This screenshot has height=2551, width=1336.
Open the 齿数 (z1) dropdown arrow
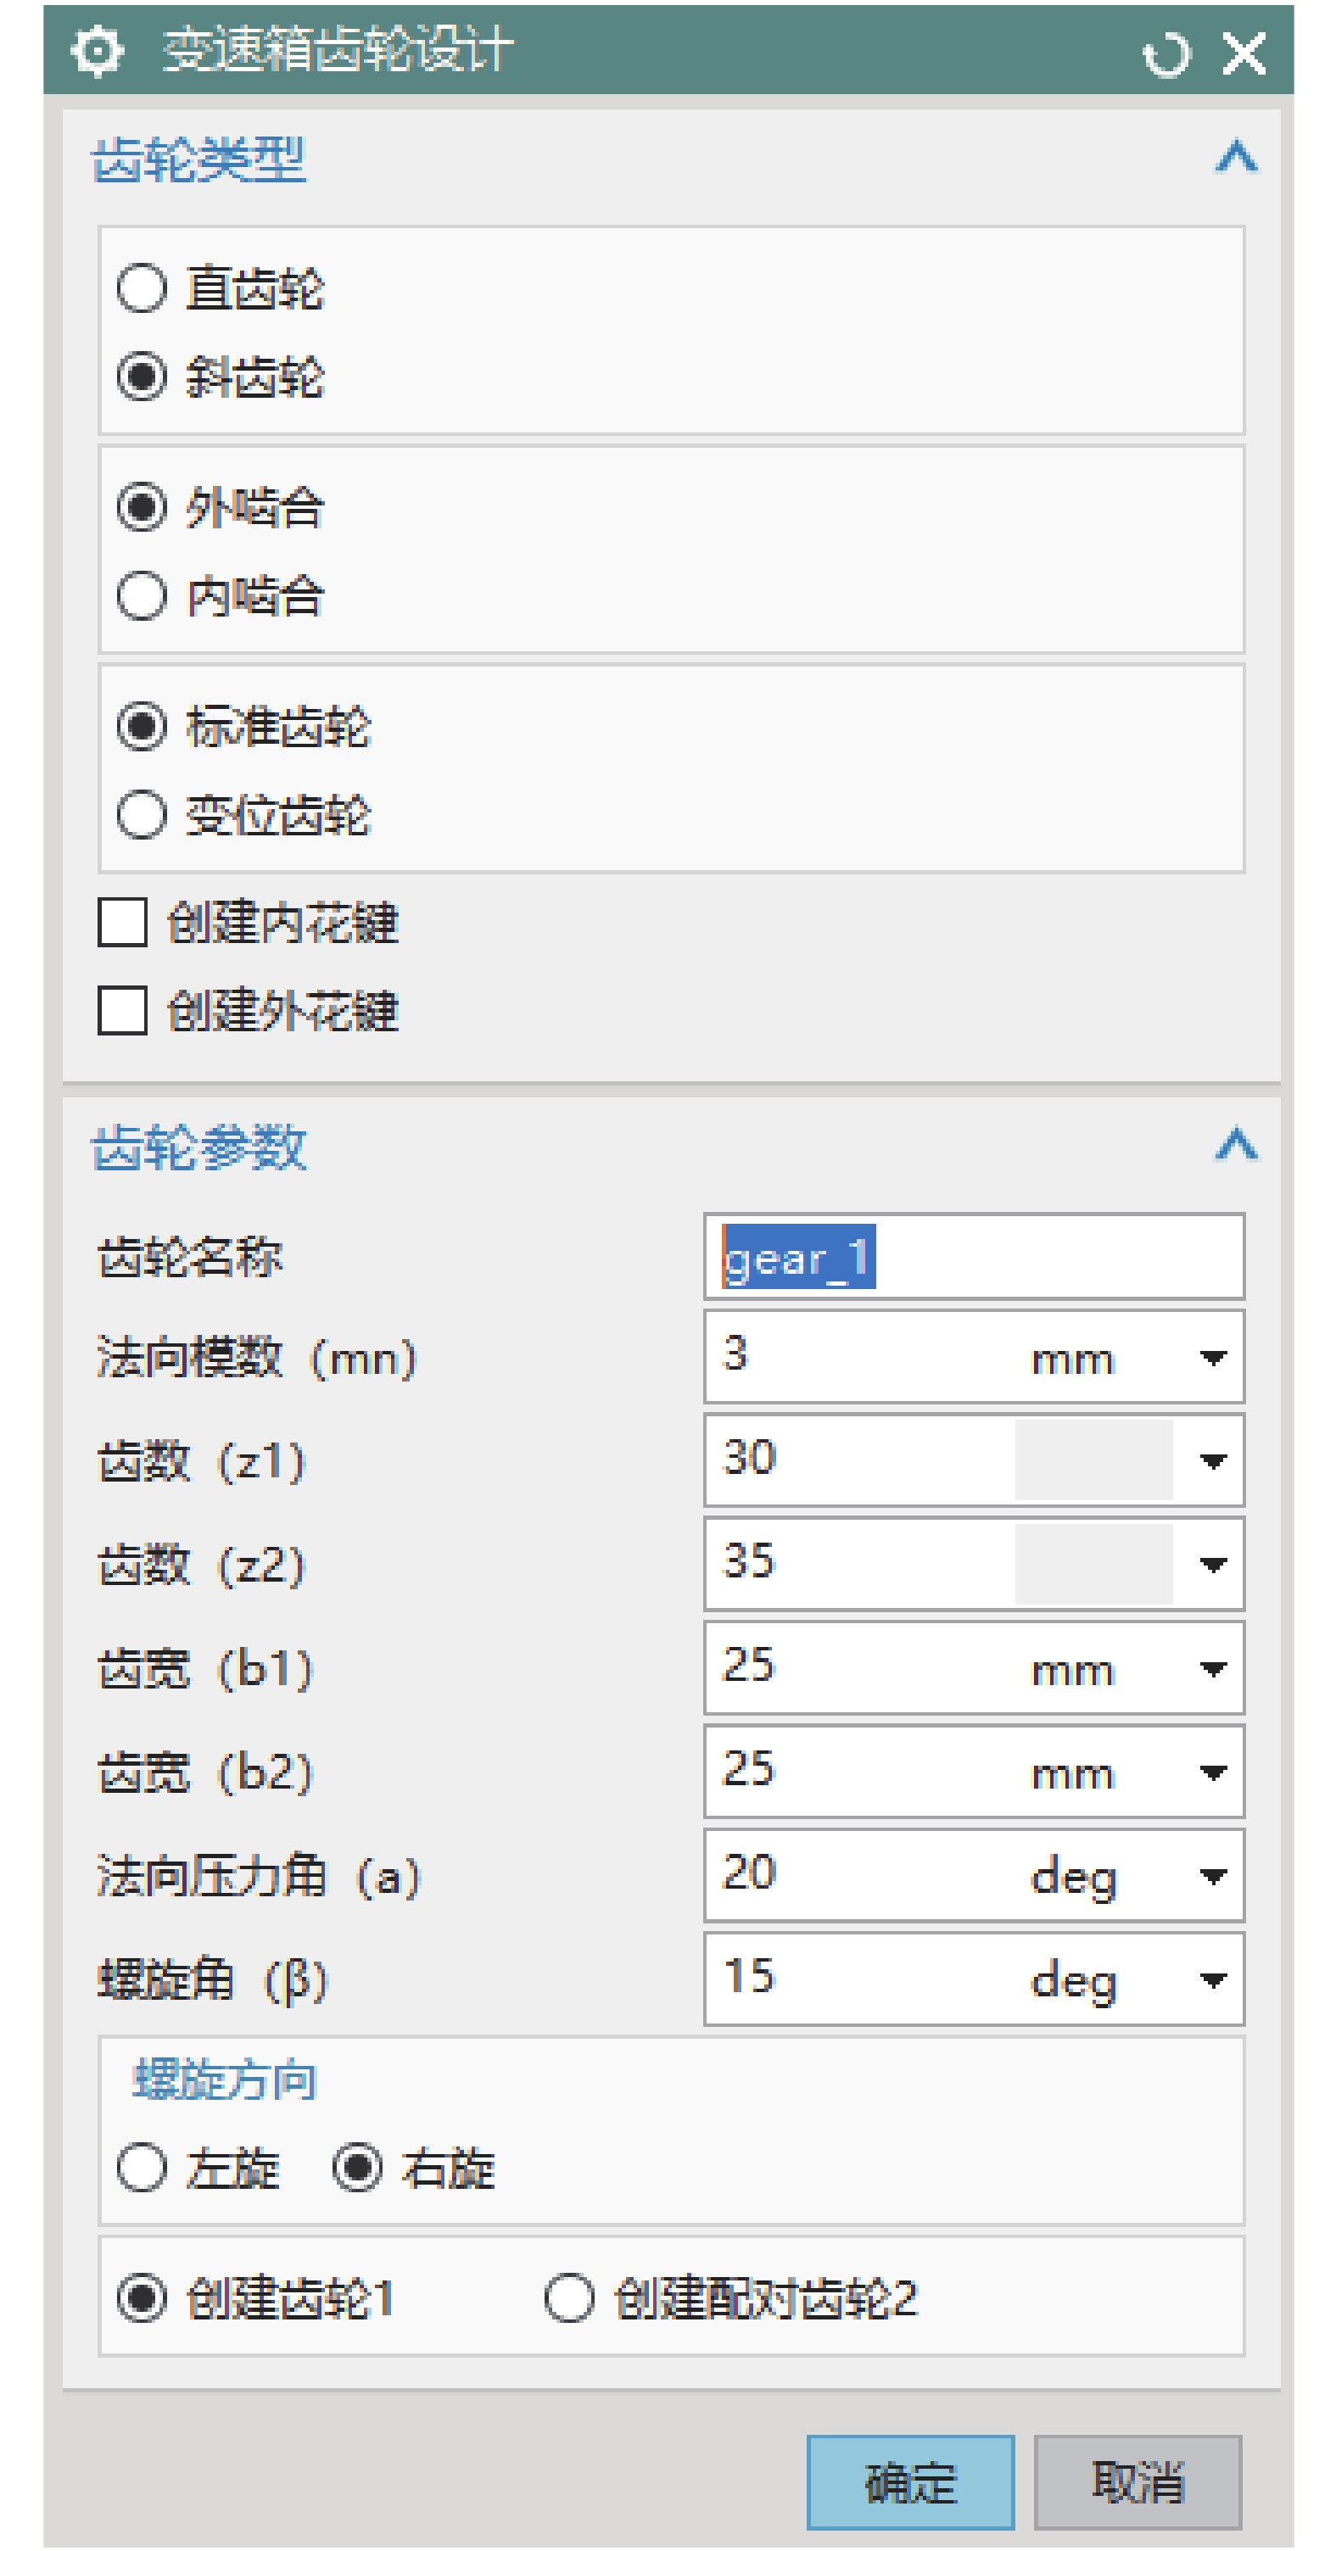[1213, 1460]
